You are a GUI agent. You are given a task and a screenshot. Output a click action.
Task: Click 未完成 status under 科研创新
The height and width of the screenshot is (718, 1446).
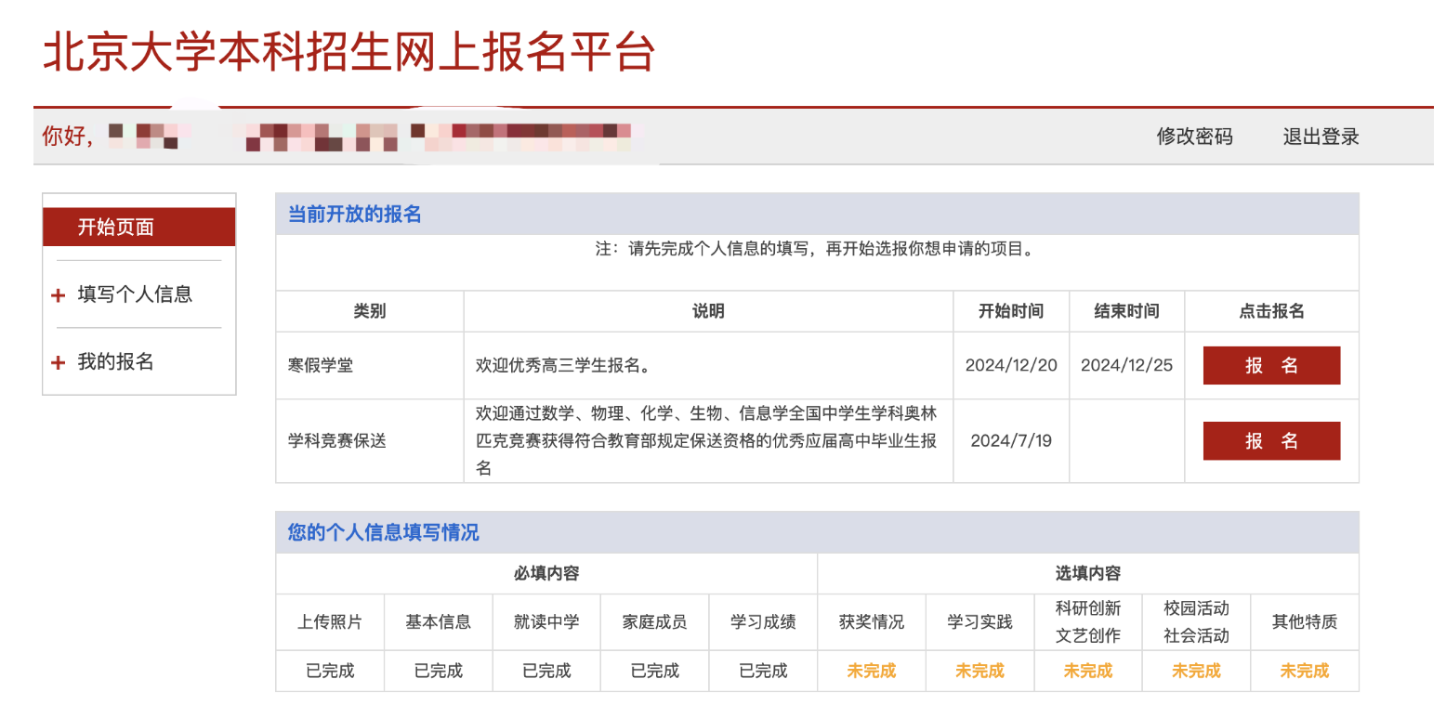(1087, 671)
